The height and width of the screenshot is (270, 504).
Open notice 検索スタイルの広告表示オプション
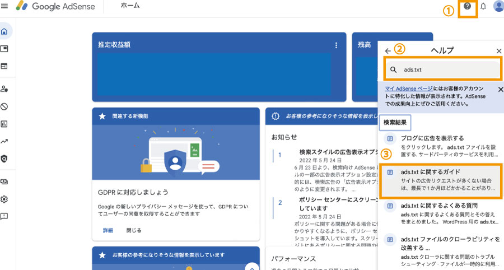[x=338, y=152]
